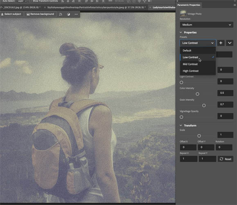Image resolution: width=237 pixels, height=205 pixels.
Task: Click the Select subject button
Action: point(11,14)
